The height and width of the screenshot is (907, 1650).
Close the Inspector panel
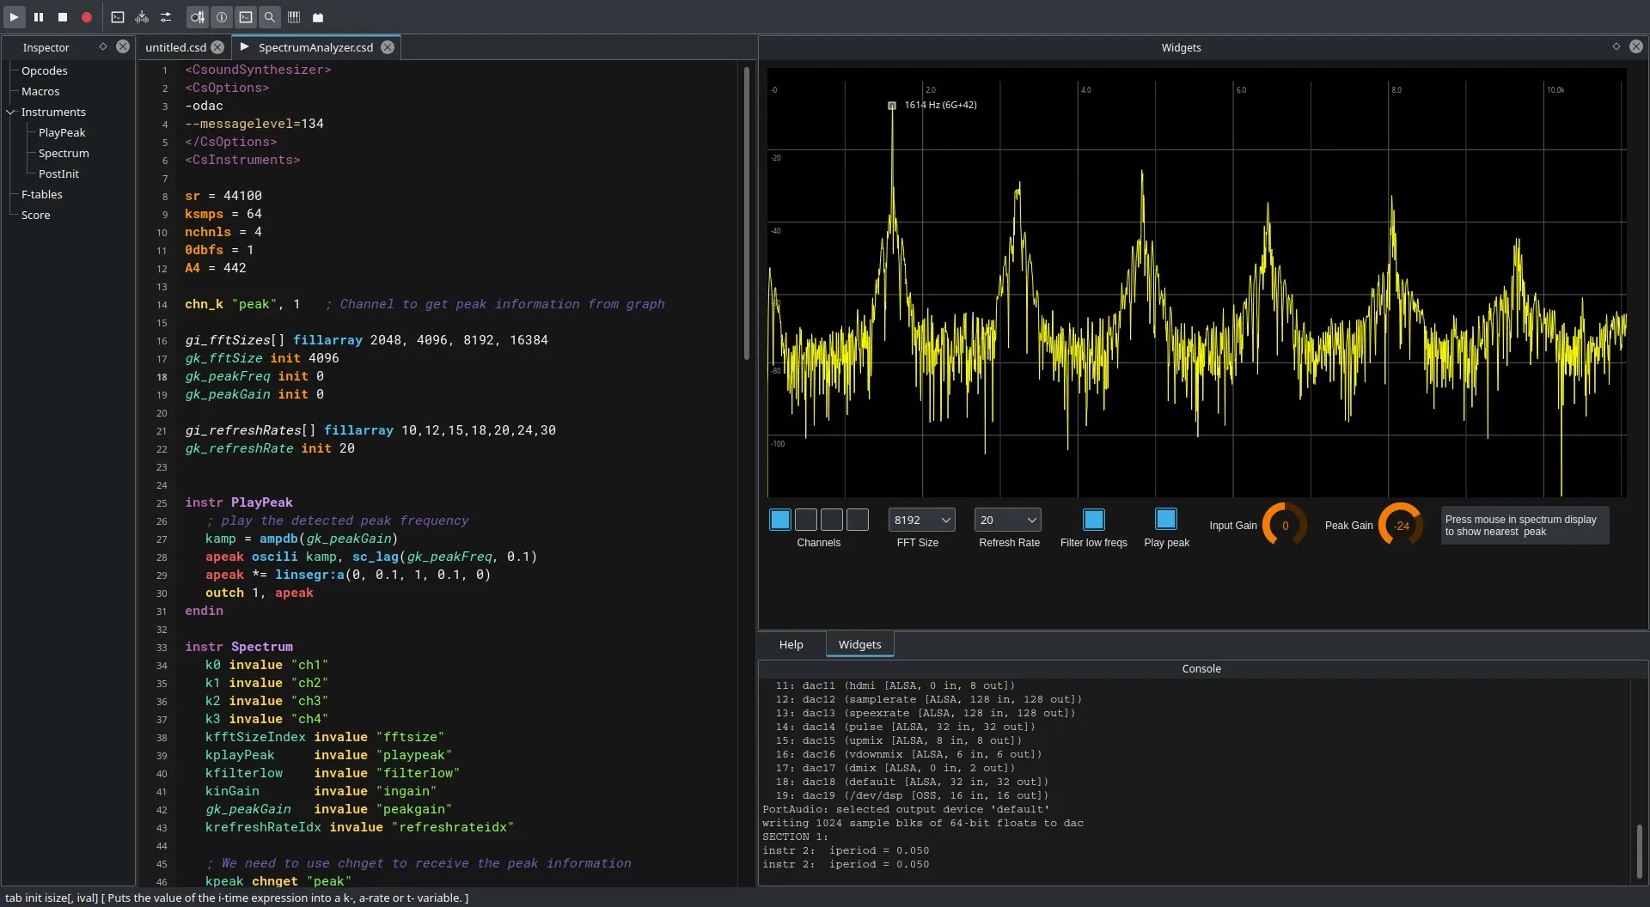tap(123, 46)
